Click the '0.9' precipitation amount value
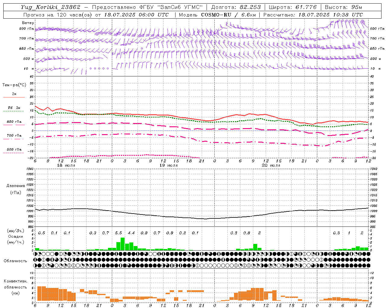 pos(170,233)
